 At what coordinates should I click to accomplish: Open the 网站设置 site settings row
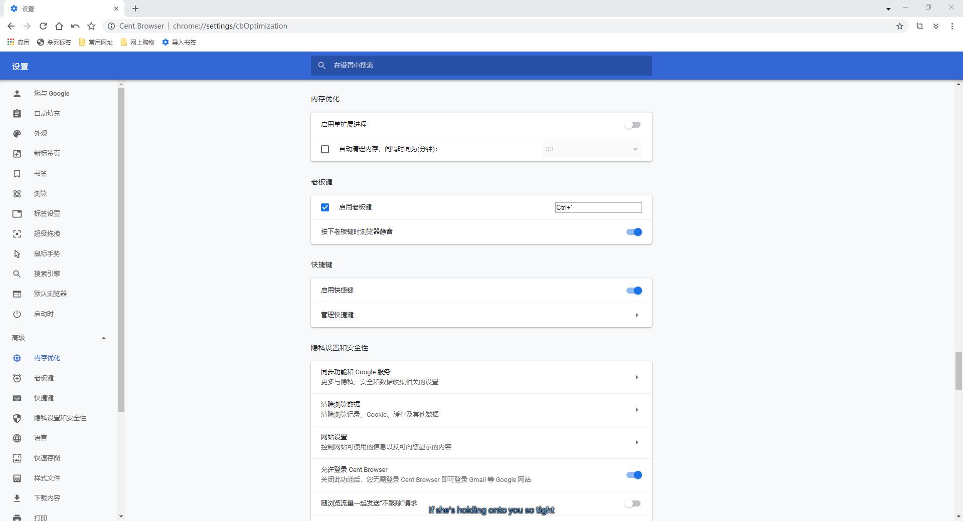(x=480, y=442)
